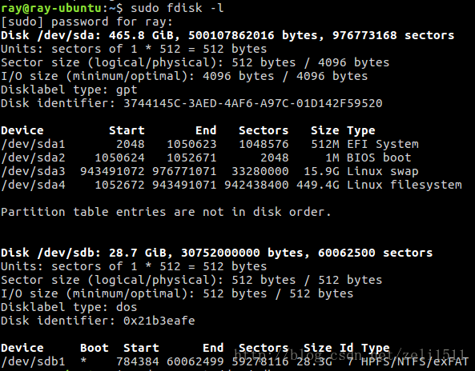Click the EFI System partition type
Image resolution: width=475 pixels, height=371 pixels.
click(383, 144)
